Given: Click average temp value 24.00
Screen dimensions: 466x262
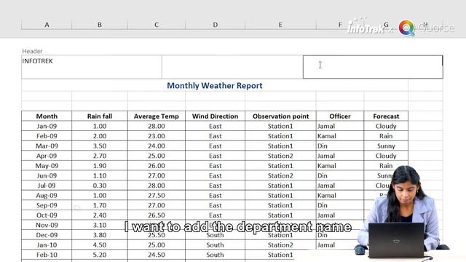Looking at the screenshot, I should click(x=157, y=146).
